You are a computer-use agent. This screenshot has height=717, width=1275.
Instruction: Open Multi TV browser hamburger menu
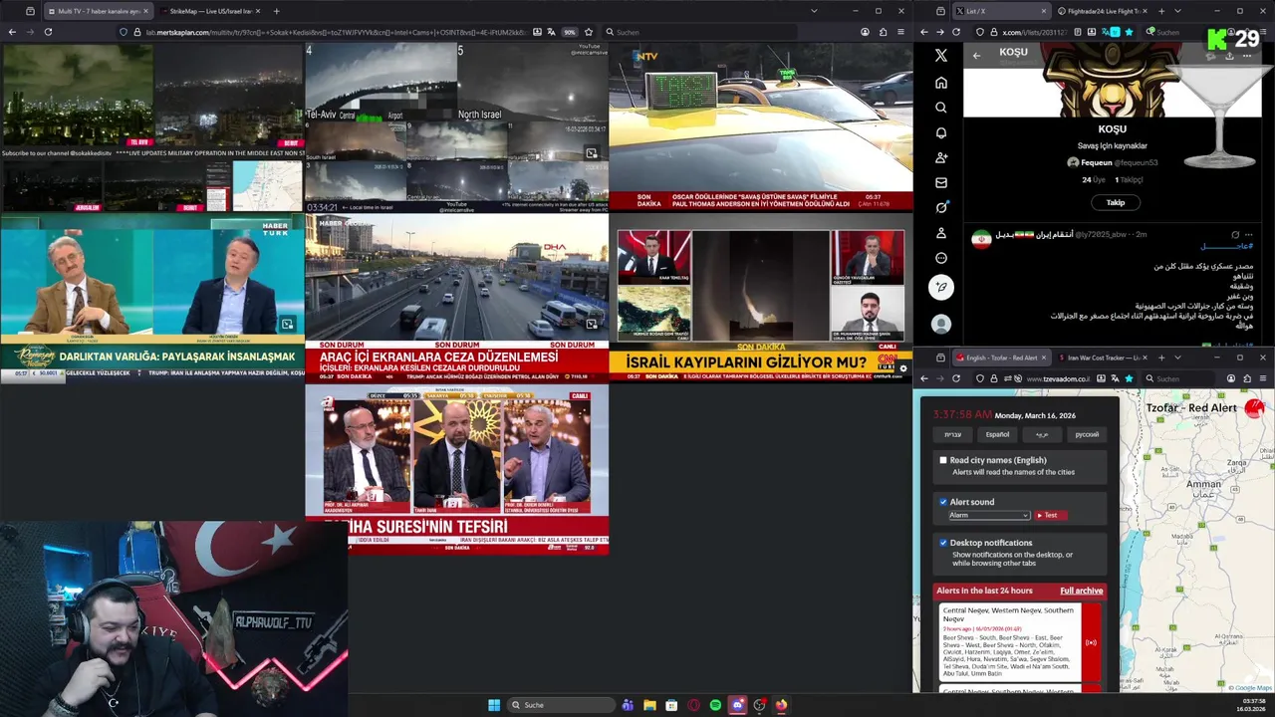900,32
